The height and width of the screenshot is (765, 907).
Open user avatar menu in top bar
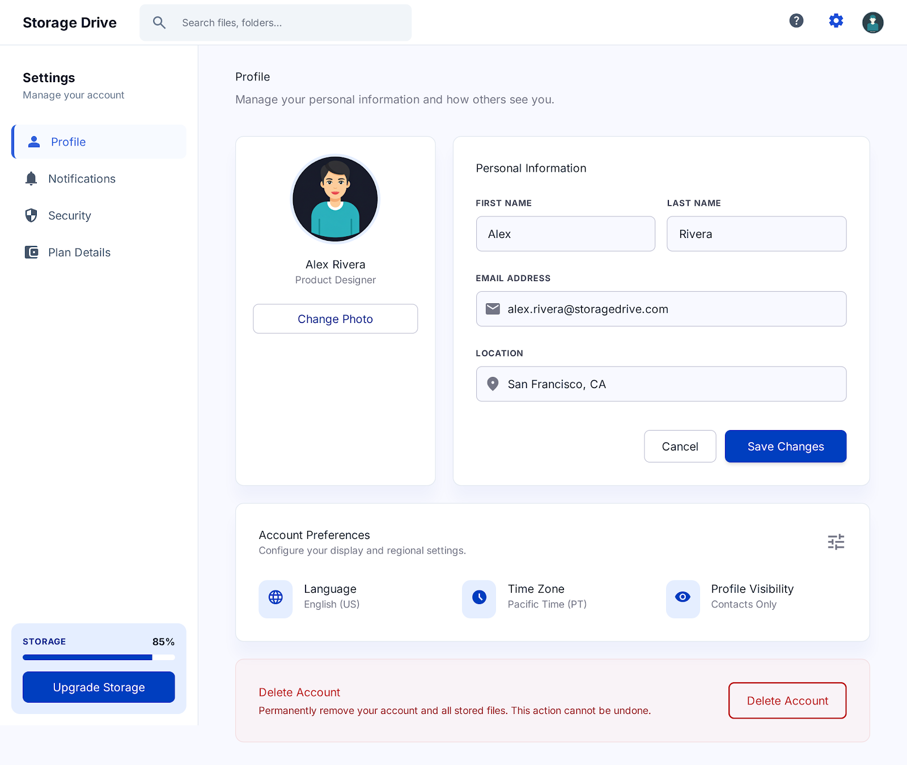point(873,23)
